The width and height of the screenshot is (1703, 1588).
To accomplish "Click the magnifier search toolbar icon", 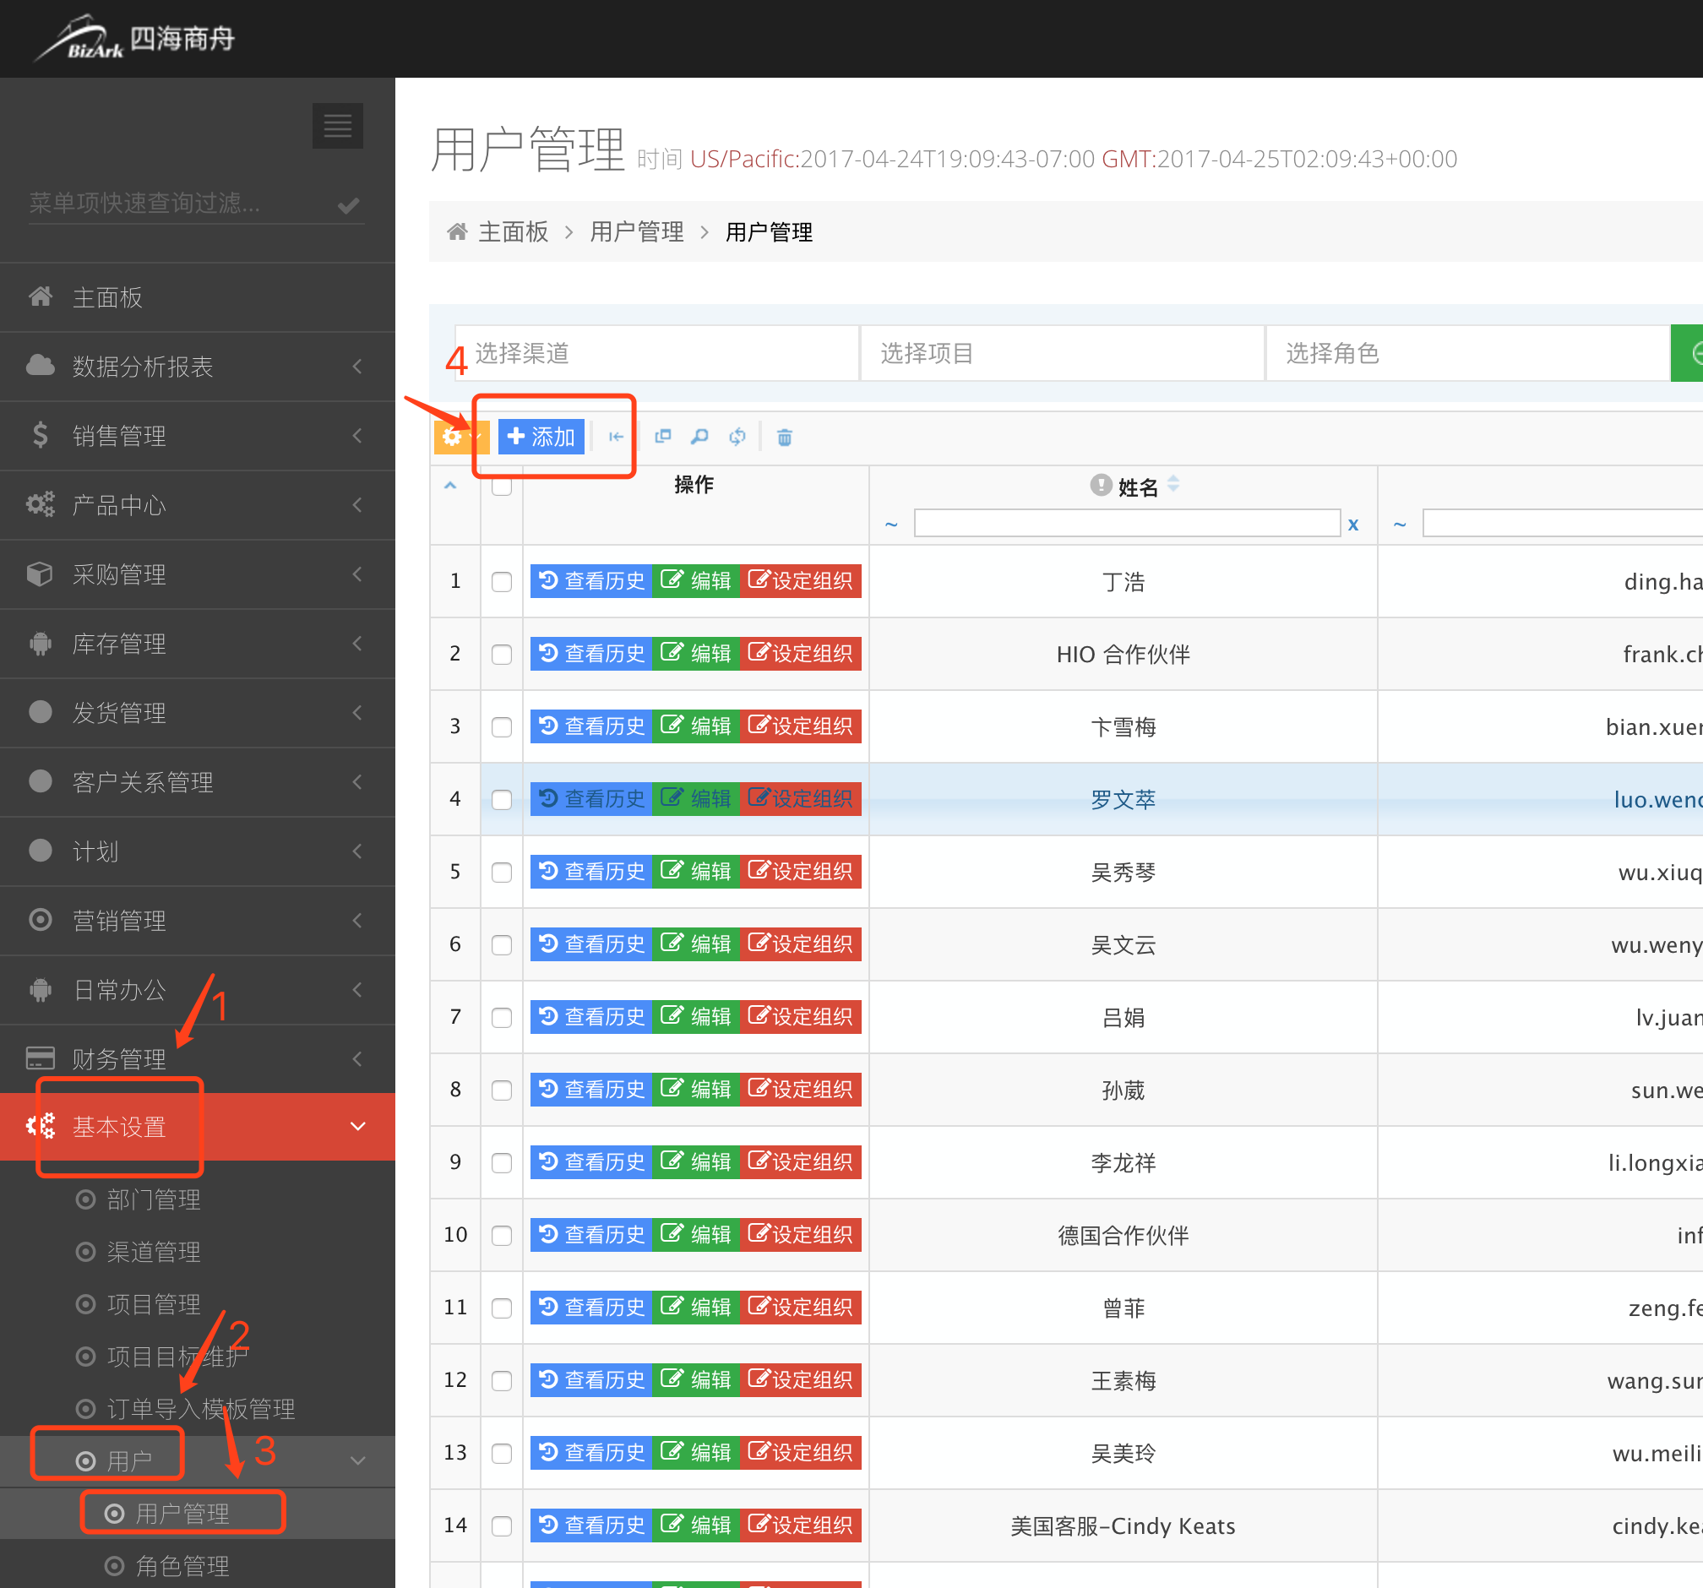I will point(700,437).
